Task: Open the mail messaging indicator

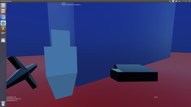Action: tap(176, 1)
